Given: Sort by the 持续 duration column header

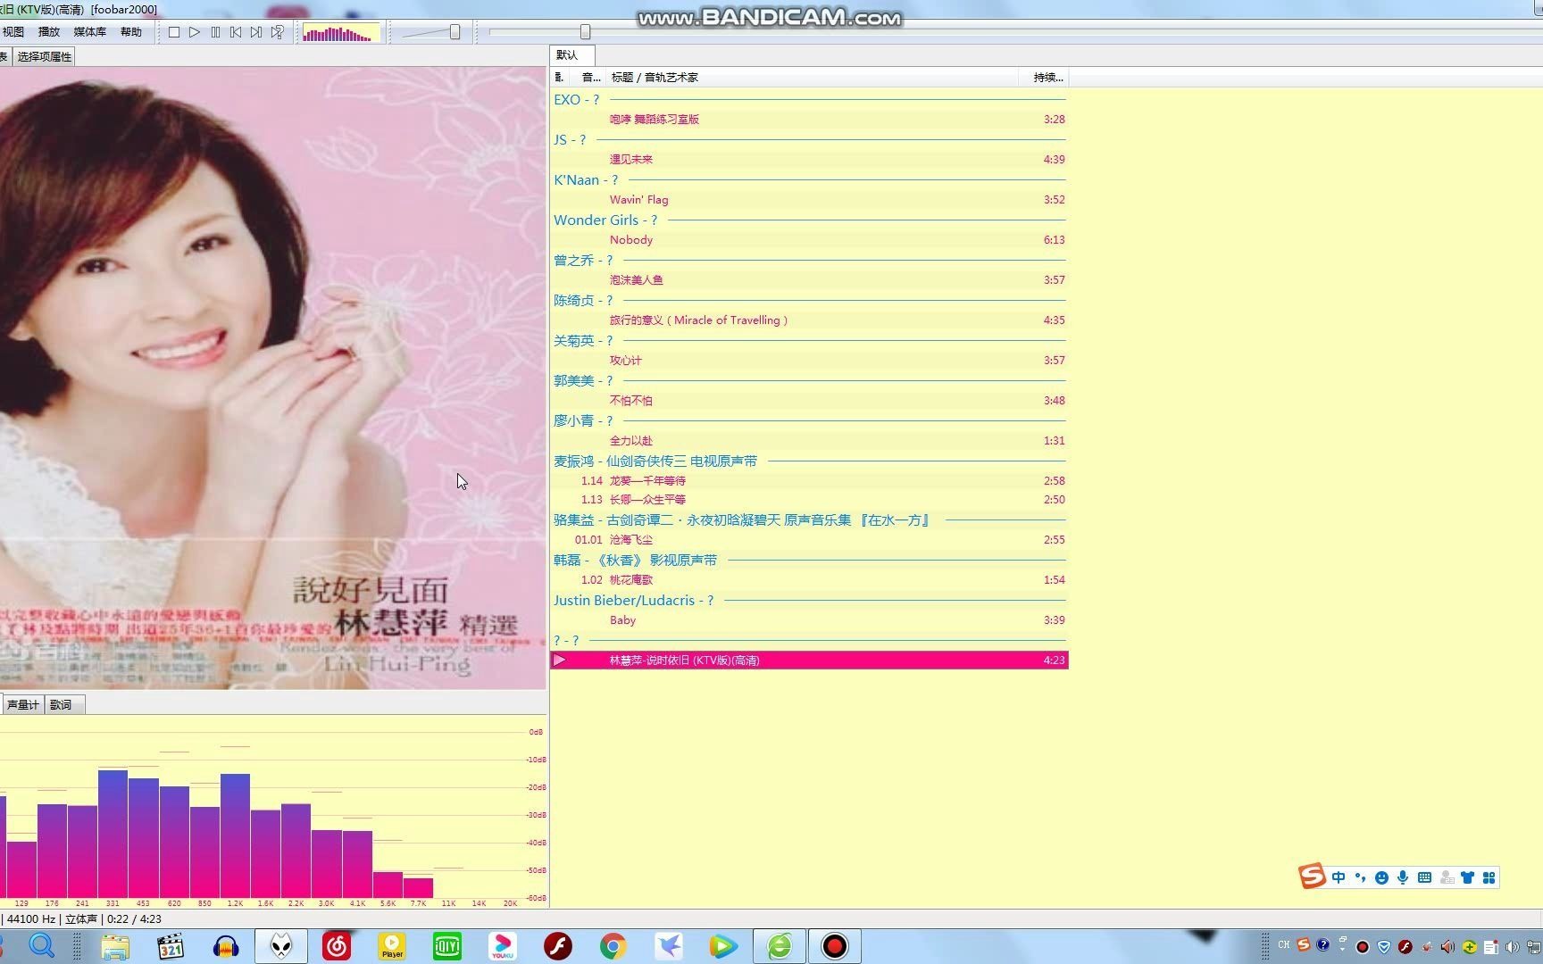Looking at the screenshot, I should 1044,78.
